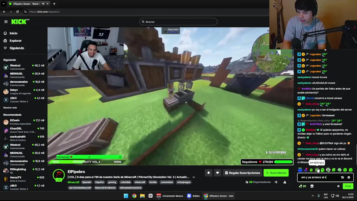Click the colombia tag
The height and width of the screenshot is (201, 357).
(126, 182)
